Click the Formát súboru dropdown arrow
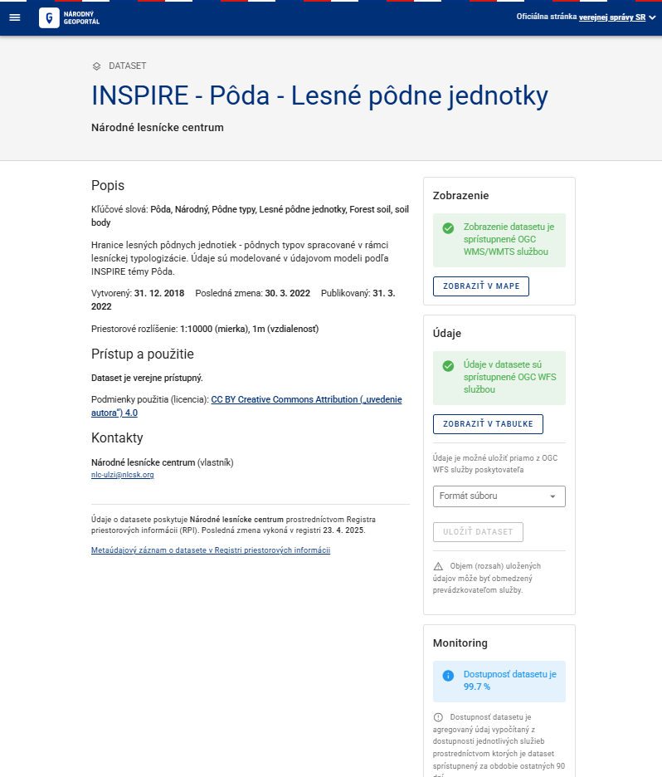The width and height of the screenshot is (662, 777). (x=552, y=496)
